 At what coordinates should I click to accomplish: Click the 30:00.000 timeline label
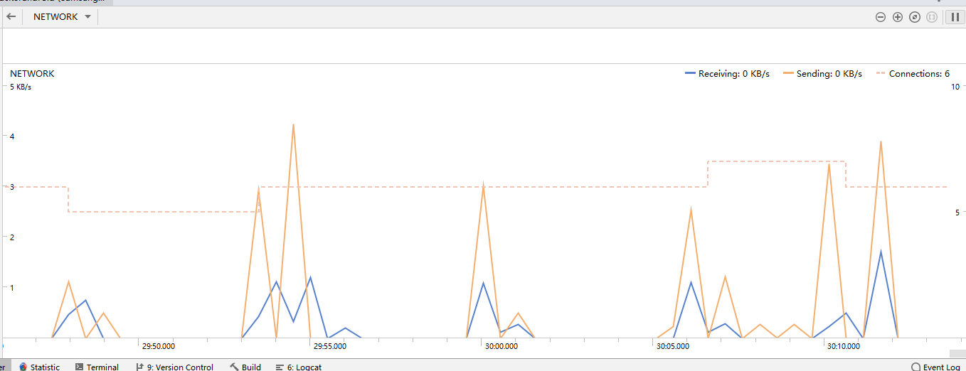pyautogui.click(x=501, y=347)
